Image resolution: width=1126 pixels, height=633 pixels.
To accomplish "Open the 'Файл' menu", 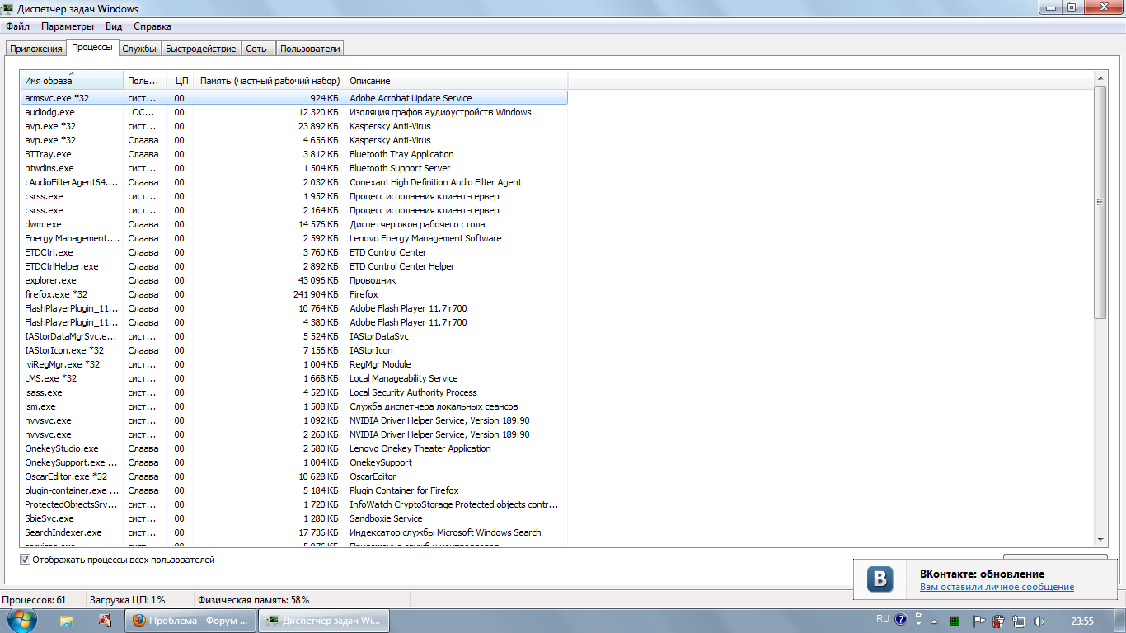I will pyautogui.click(x=17, y=26).
